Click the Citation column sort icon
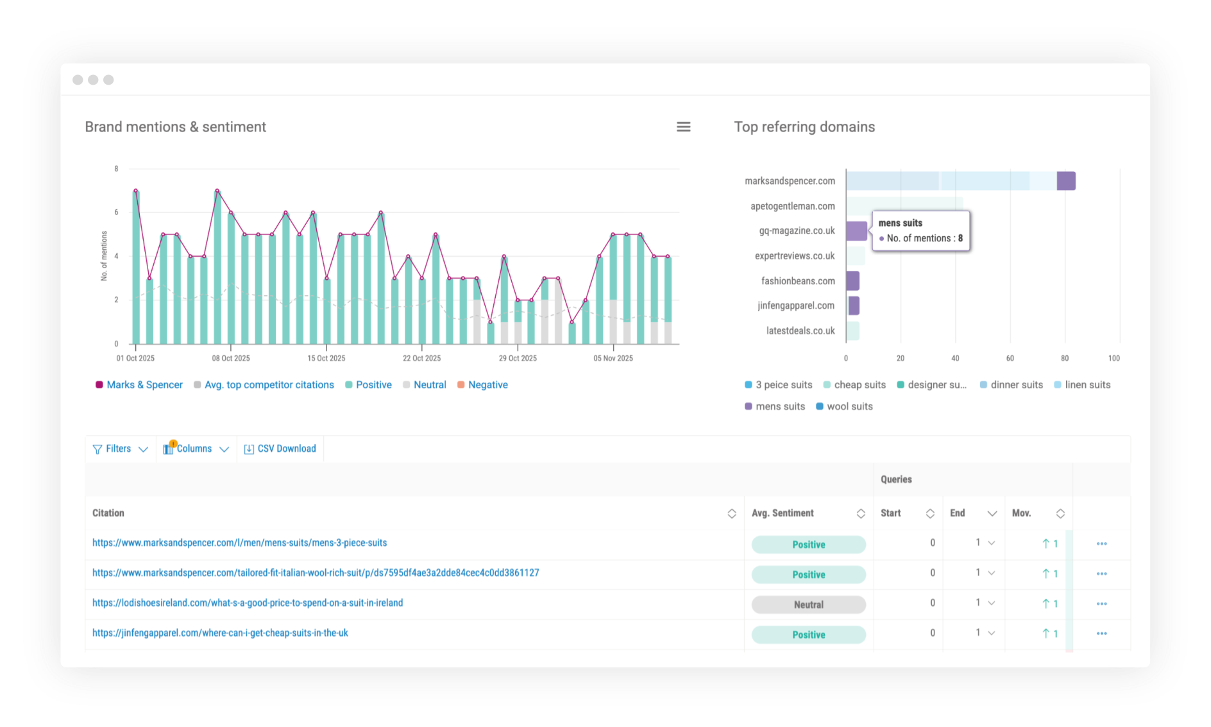This screenshot has height=727, width=1211. click(x=731, y=513)
